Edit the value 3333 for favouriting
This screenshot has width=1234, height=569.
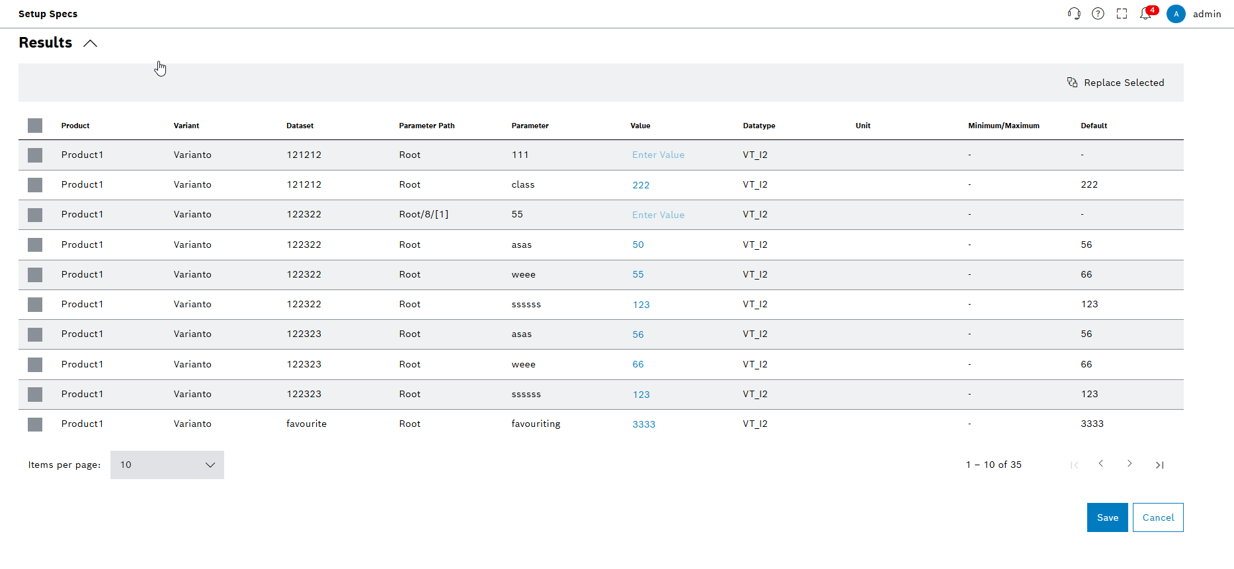643,424
